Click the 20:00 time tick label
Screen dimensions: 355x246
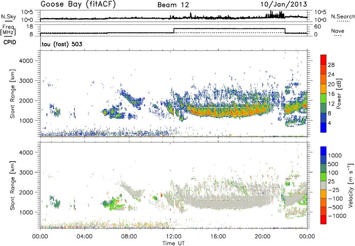coord(262,237)
